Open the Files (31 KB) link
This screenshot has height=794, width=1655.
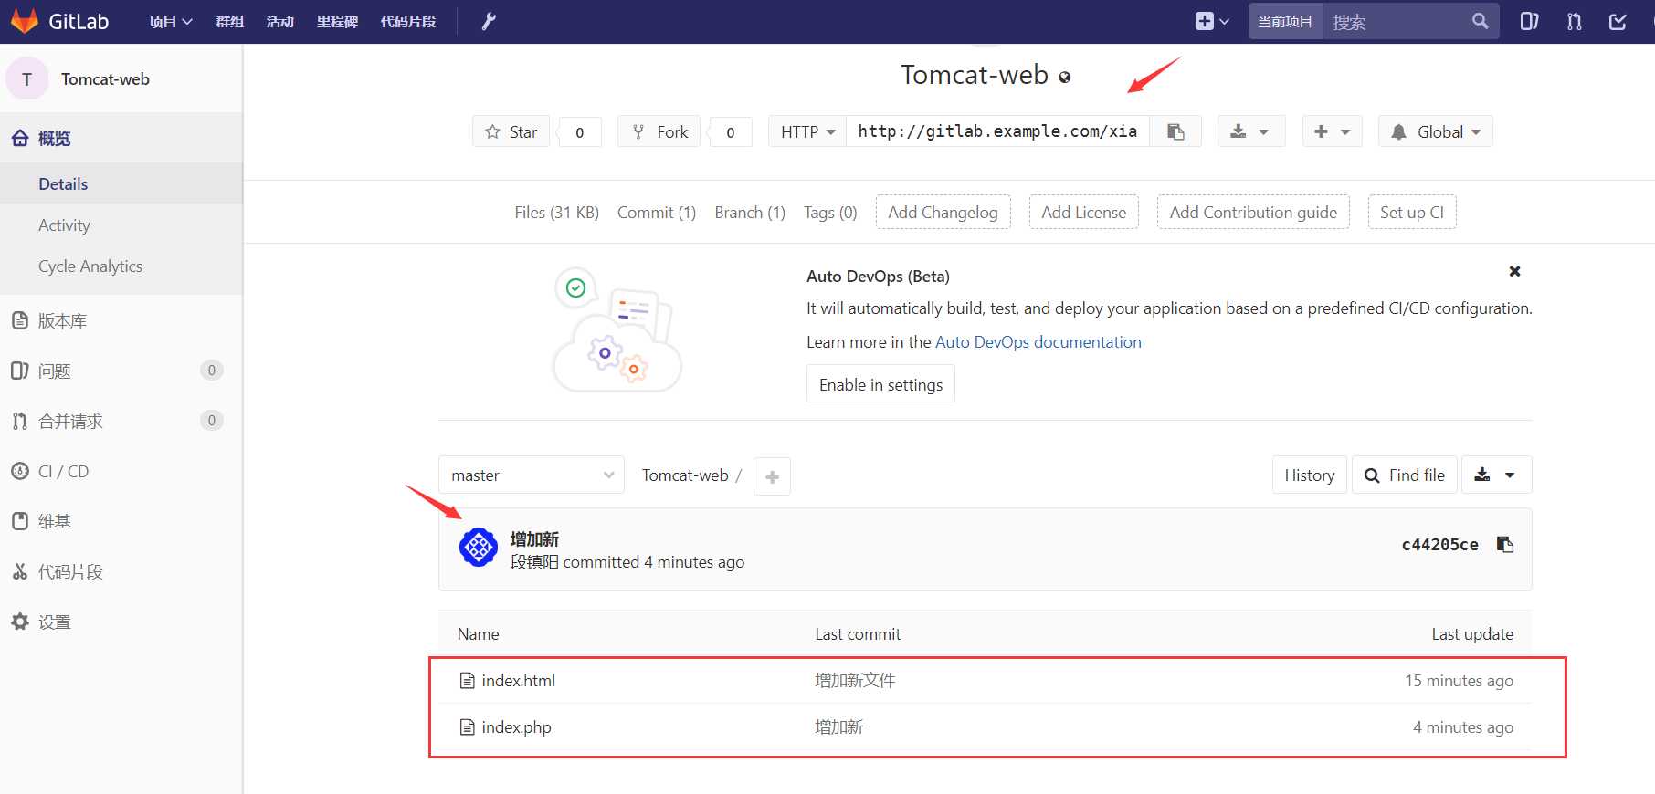tap(556, 212)
